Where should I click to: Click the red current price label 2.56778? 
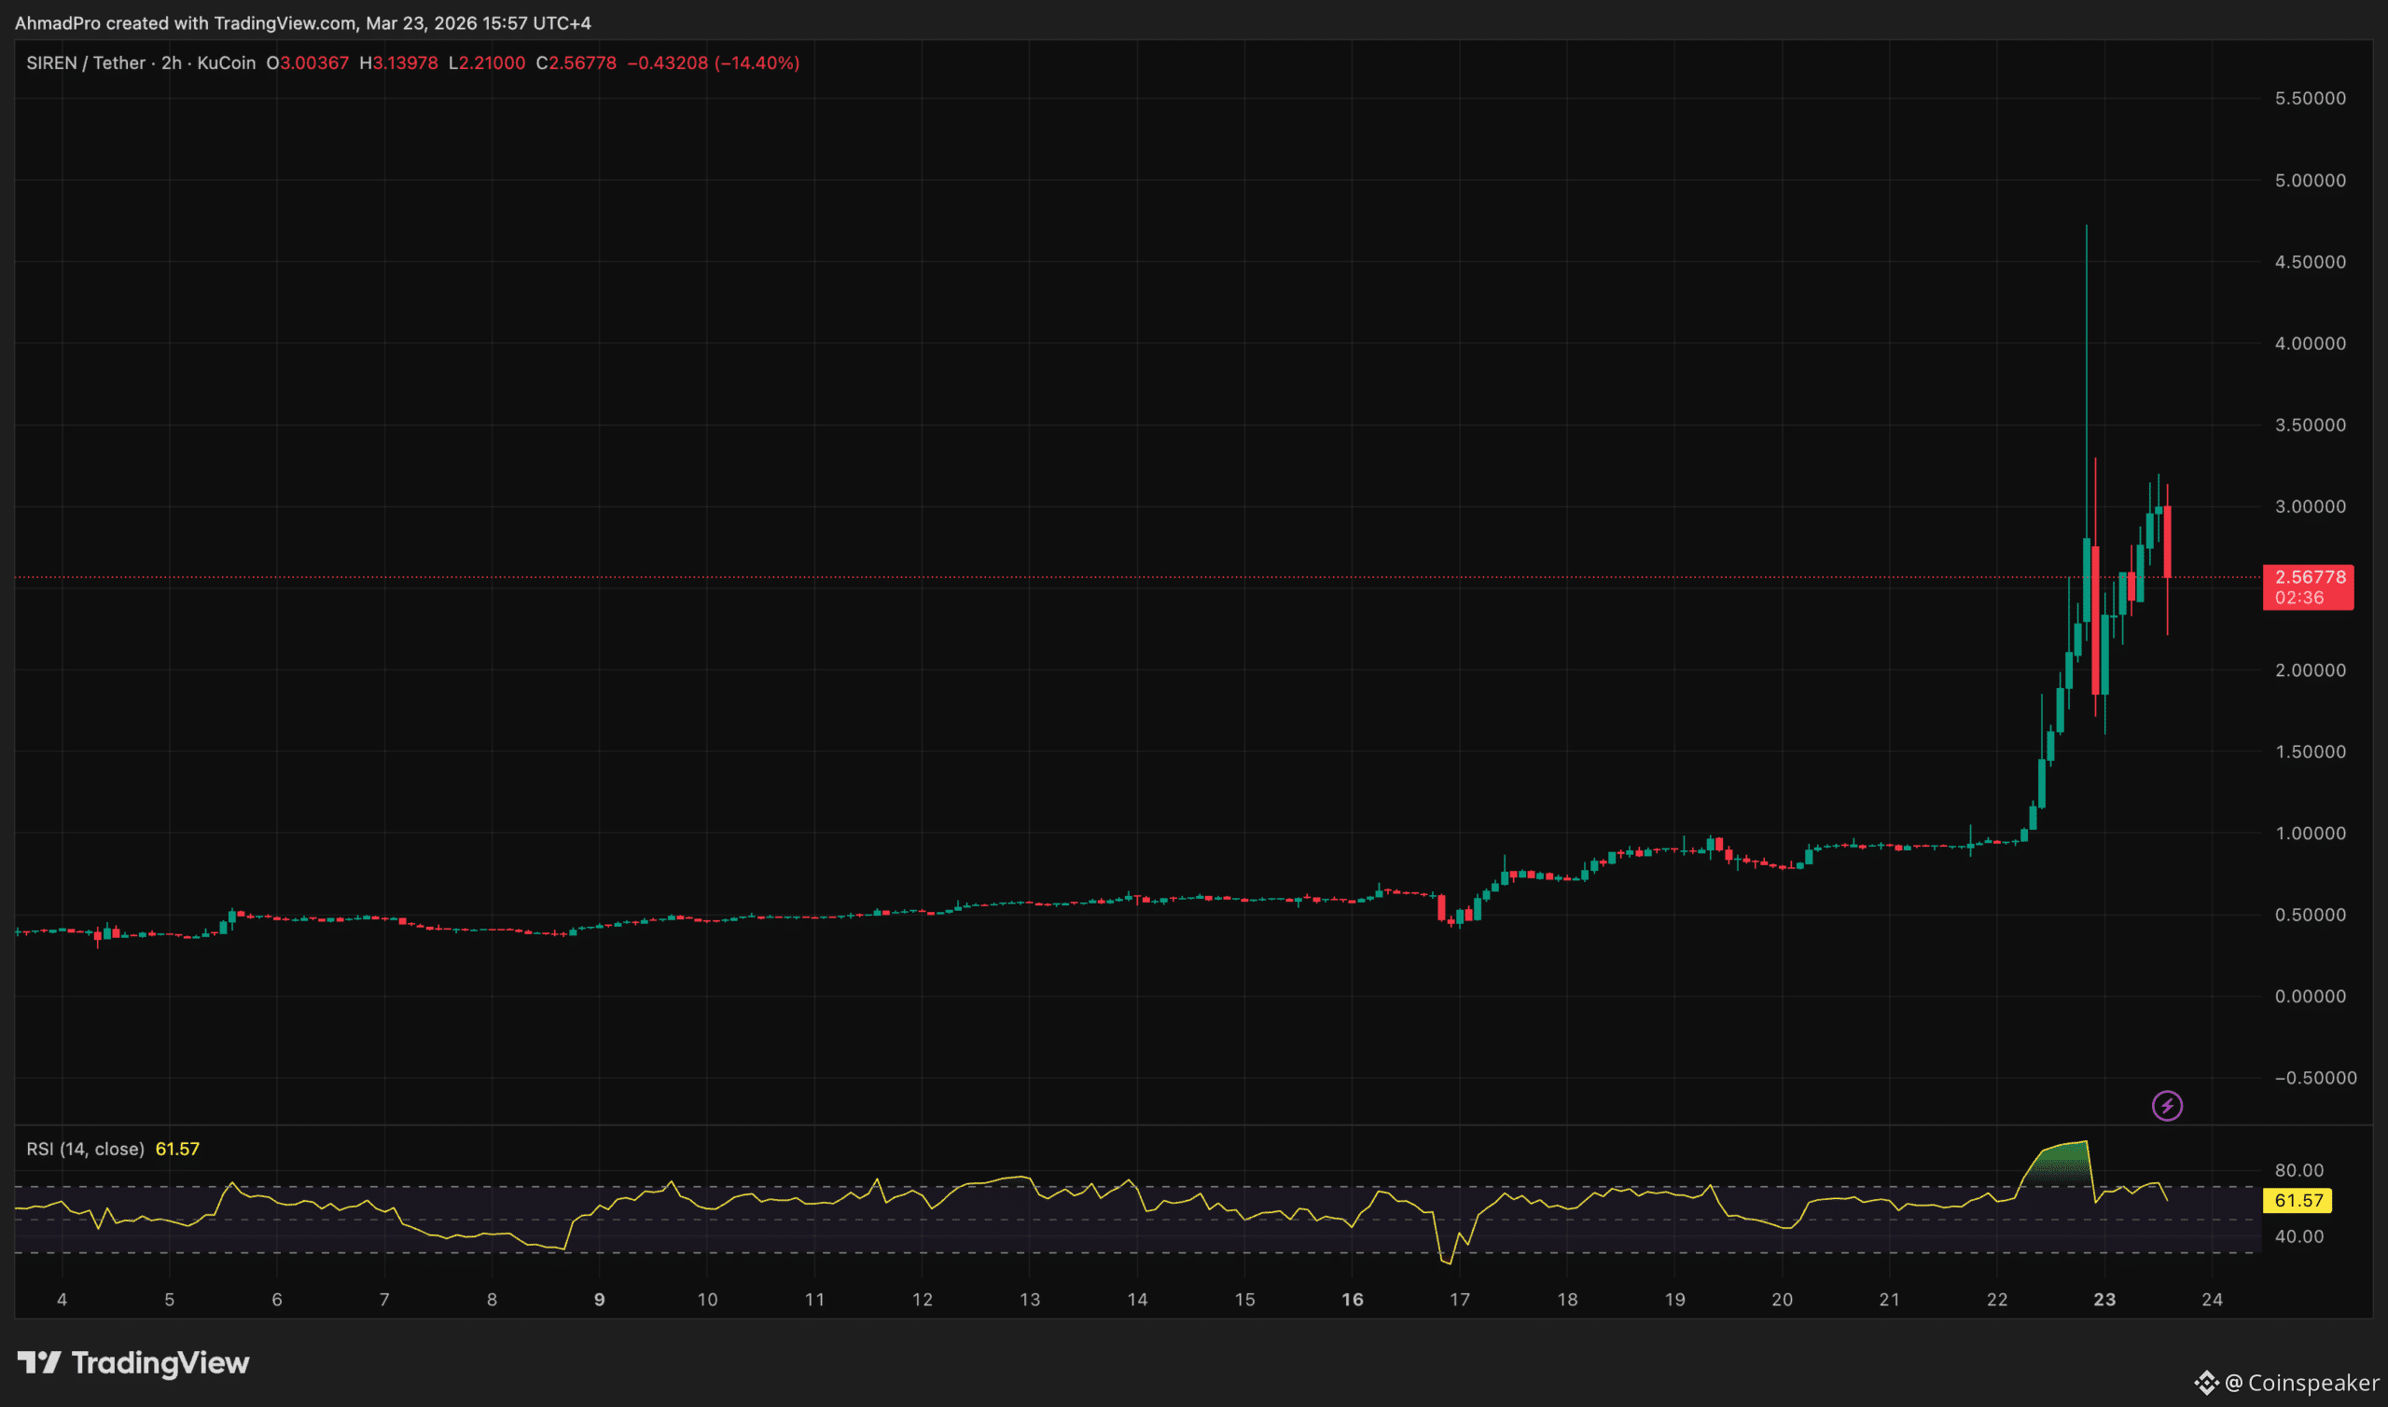2310,576
